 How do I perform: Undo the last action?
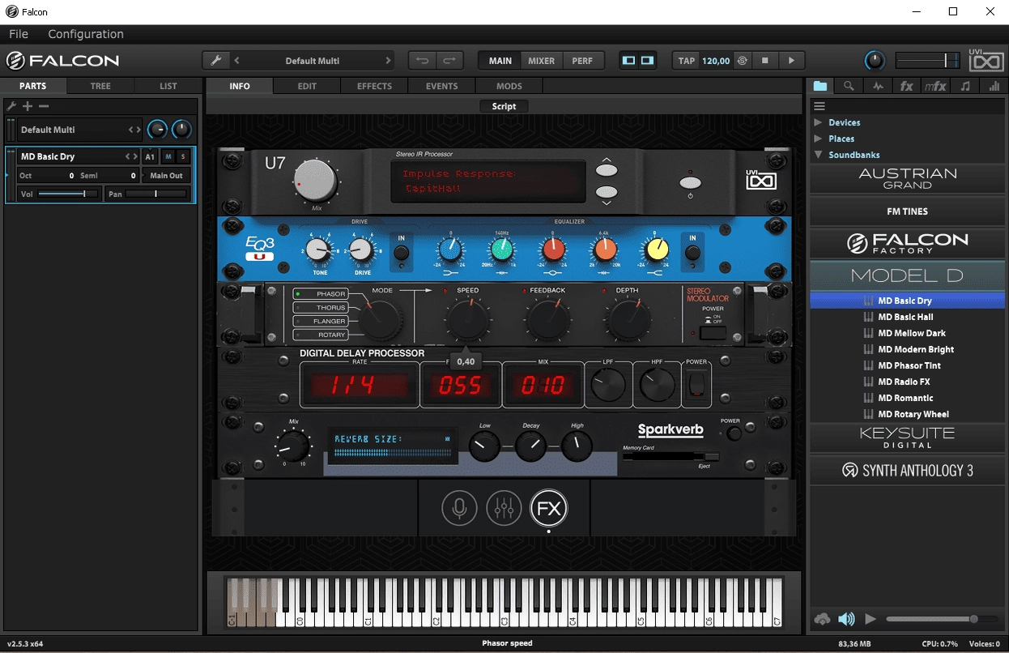pyautogui.click(x=422, y=61)
